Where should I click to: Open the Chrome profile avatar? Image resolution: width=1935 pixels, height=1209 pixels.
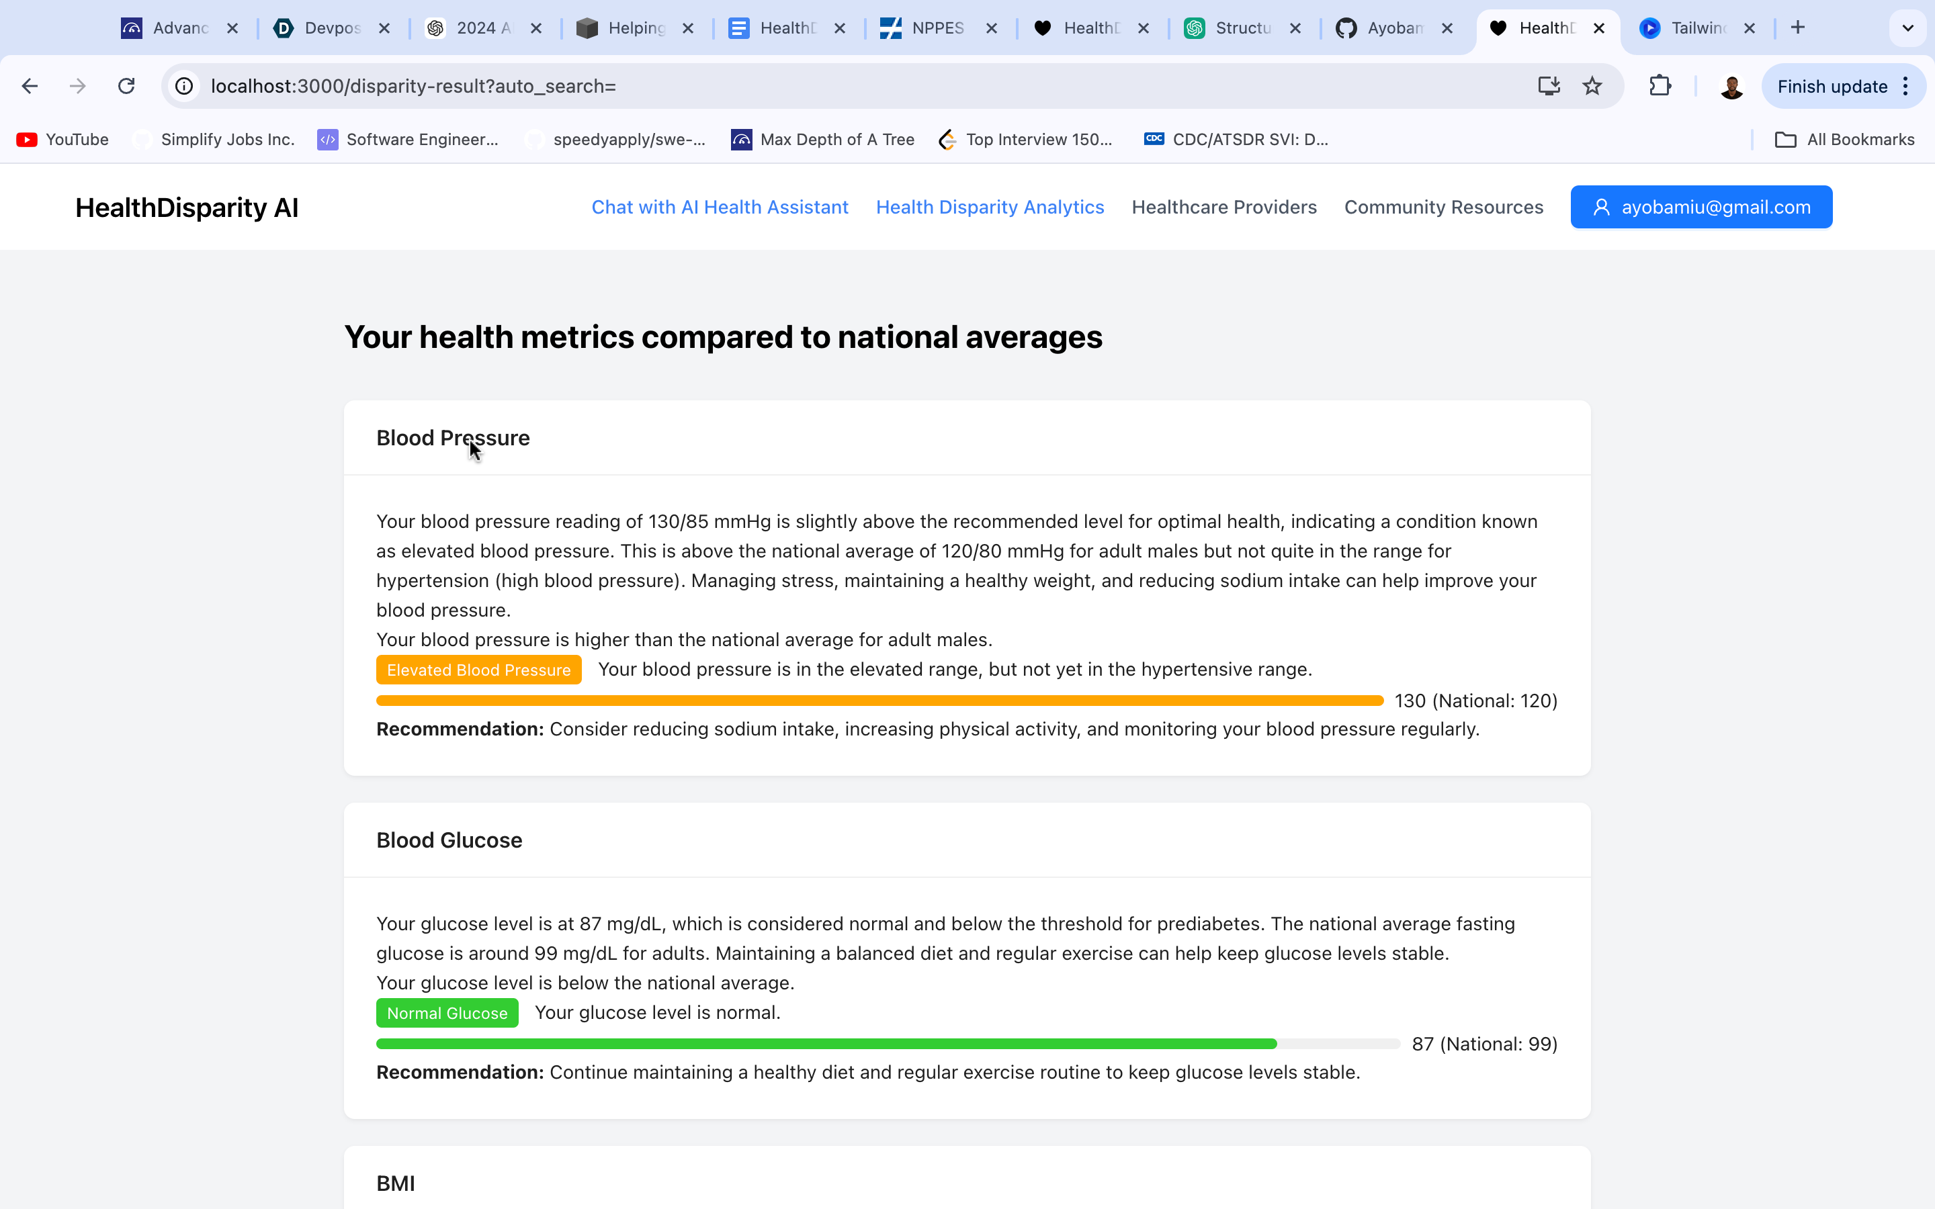1731,87
